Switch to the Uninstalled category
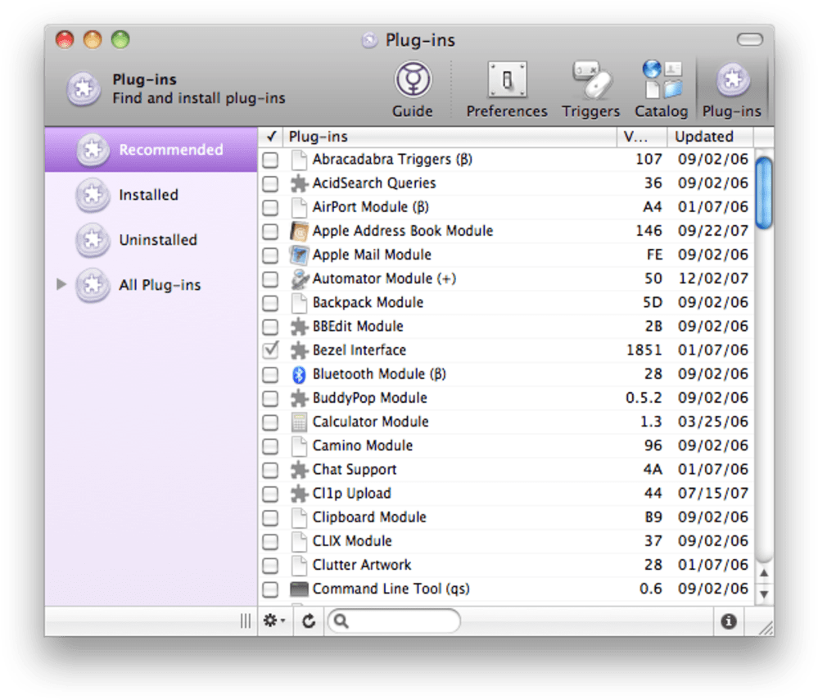Screen dimensions: 818x700 160,240
